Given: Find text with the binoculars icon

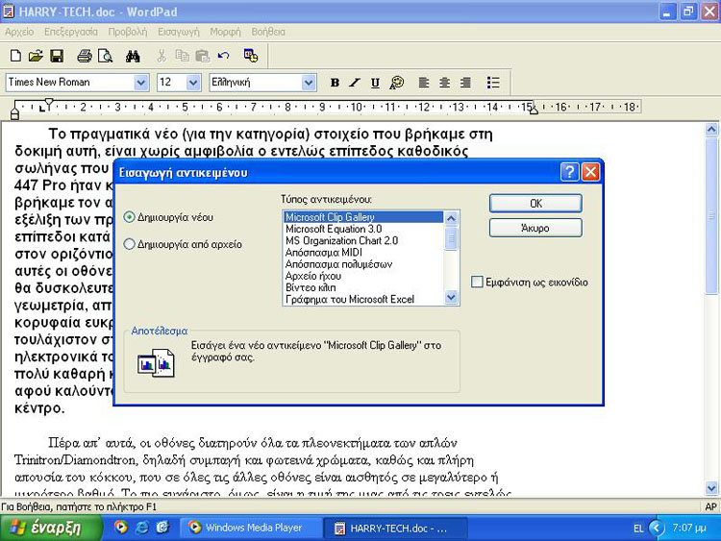Looking at the screenshot, I should point(133,56).
